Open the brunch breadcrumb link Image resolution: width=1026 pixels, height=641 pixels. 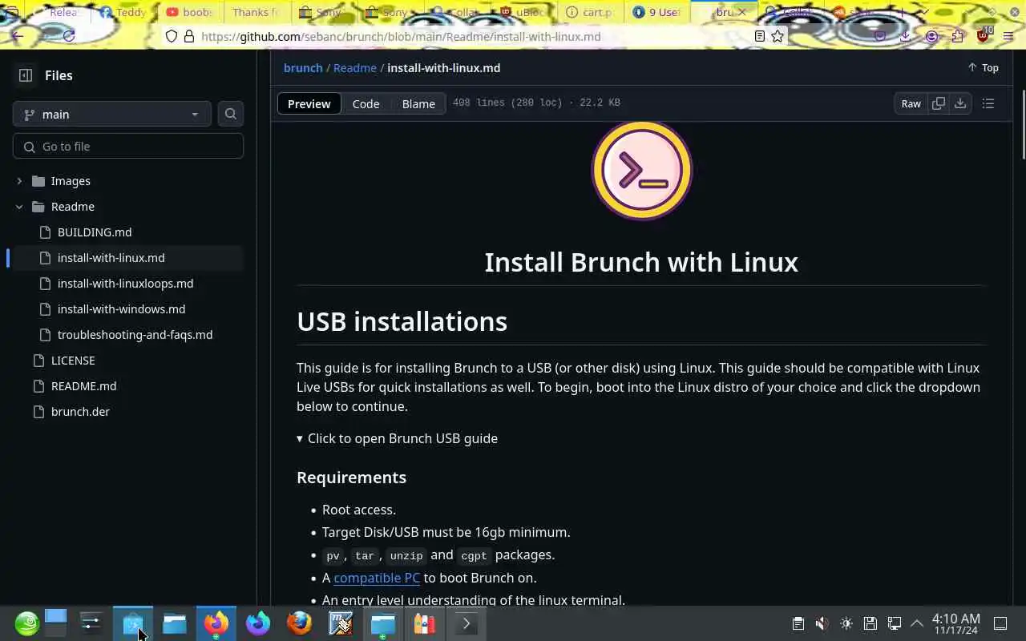pos(303,68)
